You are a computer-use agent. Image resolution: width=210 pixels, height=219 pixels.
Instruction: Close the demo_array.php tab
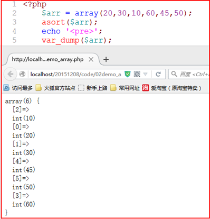pos(91,59)
